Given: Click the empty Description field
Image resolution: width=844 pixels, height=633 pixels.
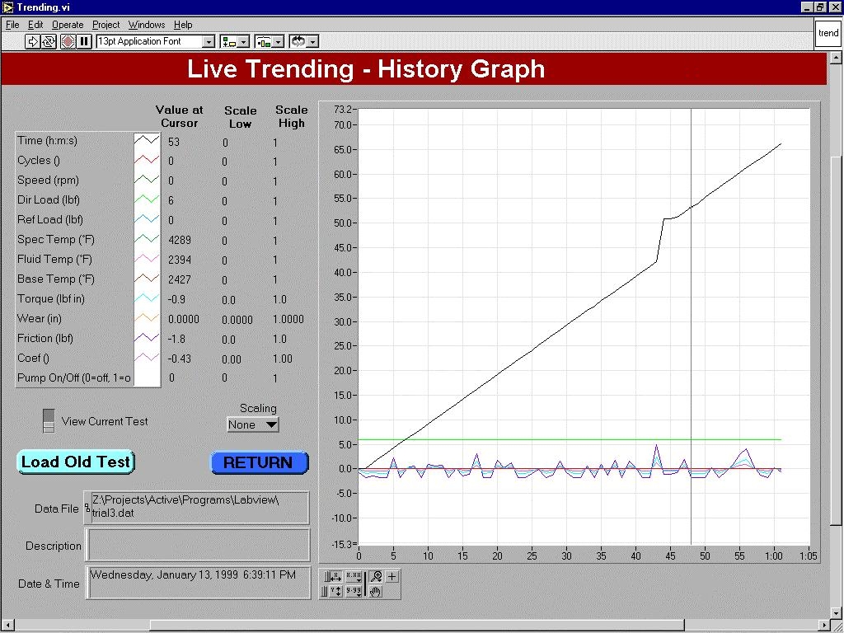Looking at the screenshot, I should [199, 546].
